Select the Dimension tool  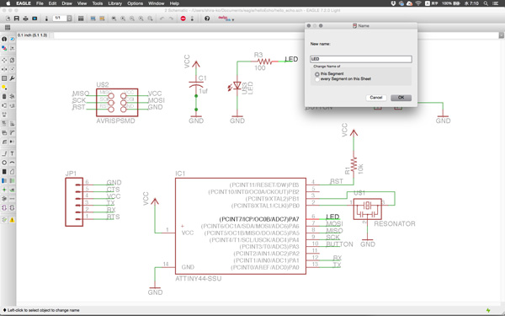[x=12, y=199]
